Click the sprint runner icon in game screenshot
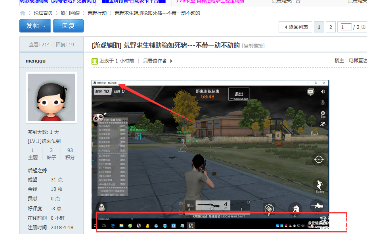 (323, 124)
